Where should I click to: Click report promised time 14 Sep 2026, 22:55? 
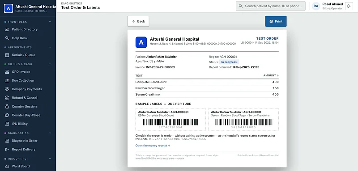click(x=246, y=67)
